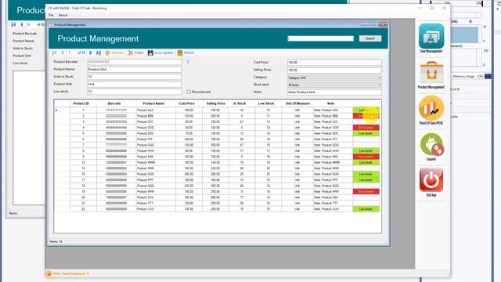Click row header arrow of Product AAA row

[x=62, y=110]
